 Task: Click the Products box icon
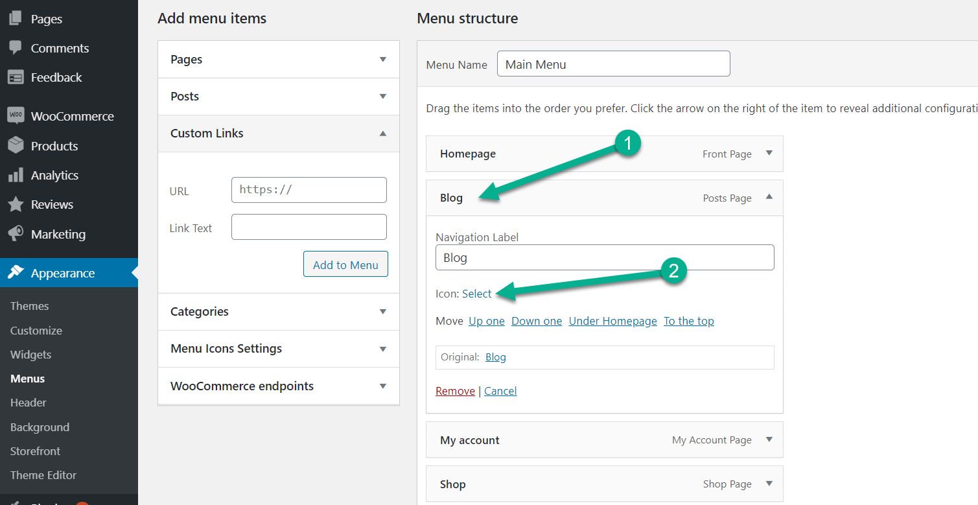coord(16,146)
